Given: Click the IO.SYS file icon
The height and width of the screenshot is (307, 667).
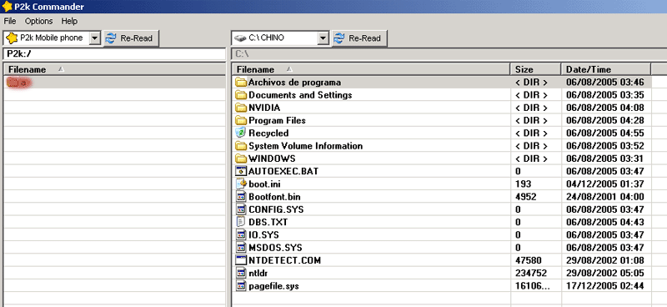Looking at the screenshot, I should point(241,234).
